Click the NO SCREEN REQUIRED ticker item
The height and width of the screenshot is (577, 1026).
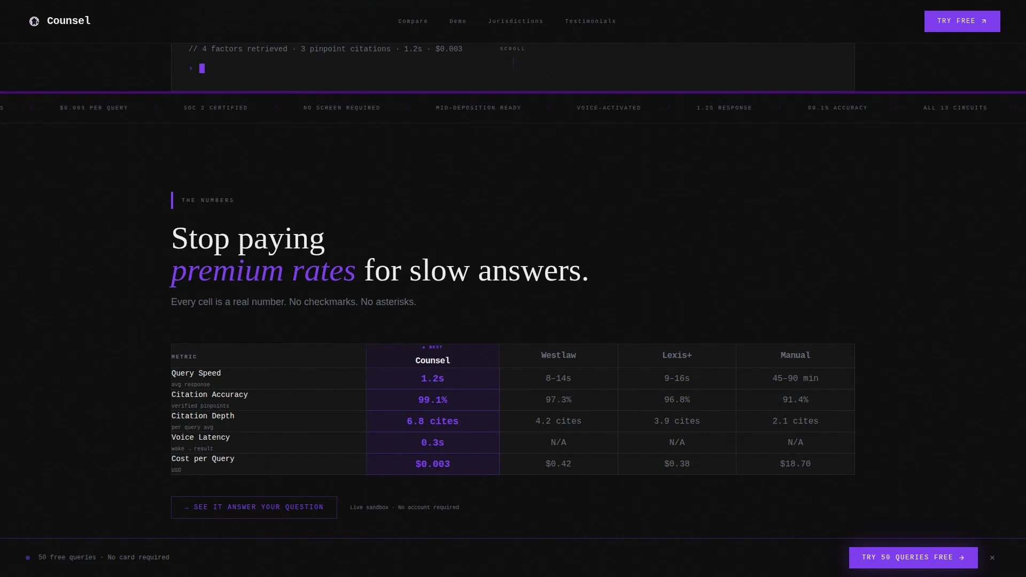click(342, 108)
